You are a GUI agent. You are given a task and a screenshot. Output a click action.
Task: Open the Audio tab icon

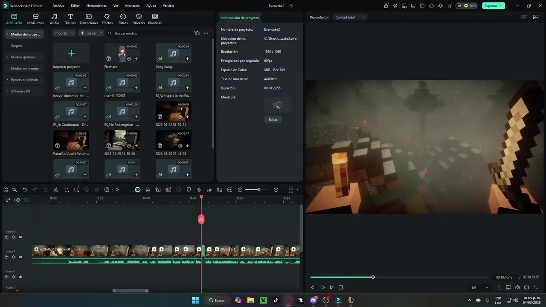pos(55,19)
